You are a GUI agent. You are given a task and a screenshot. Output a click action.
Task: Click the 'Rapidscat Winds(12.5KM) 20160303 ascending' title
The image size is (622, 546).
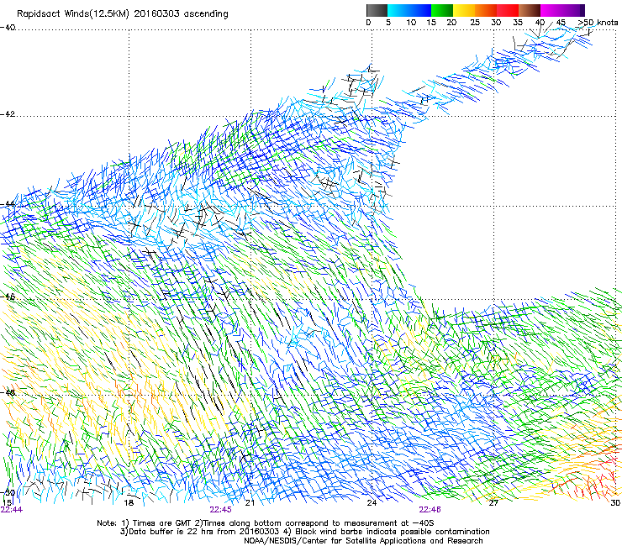tap(123, 14)
